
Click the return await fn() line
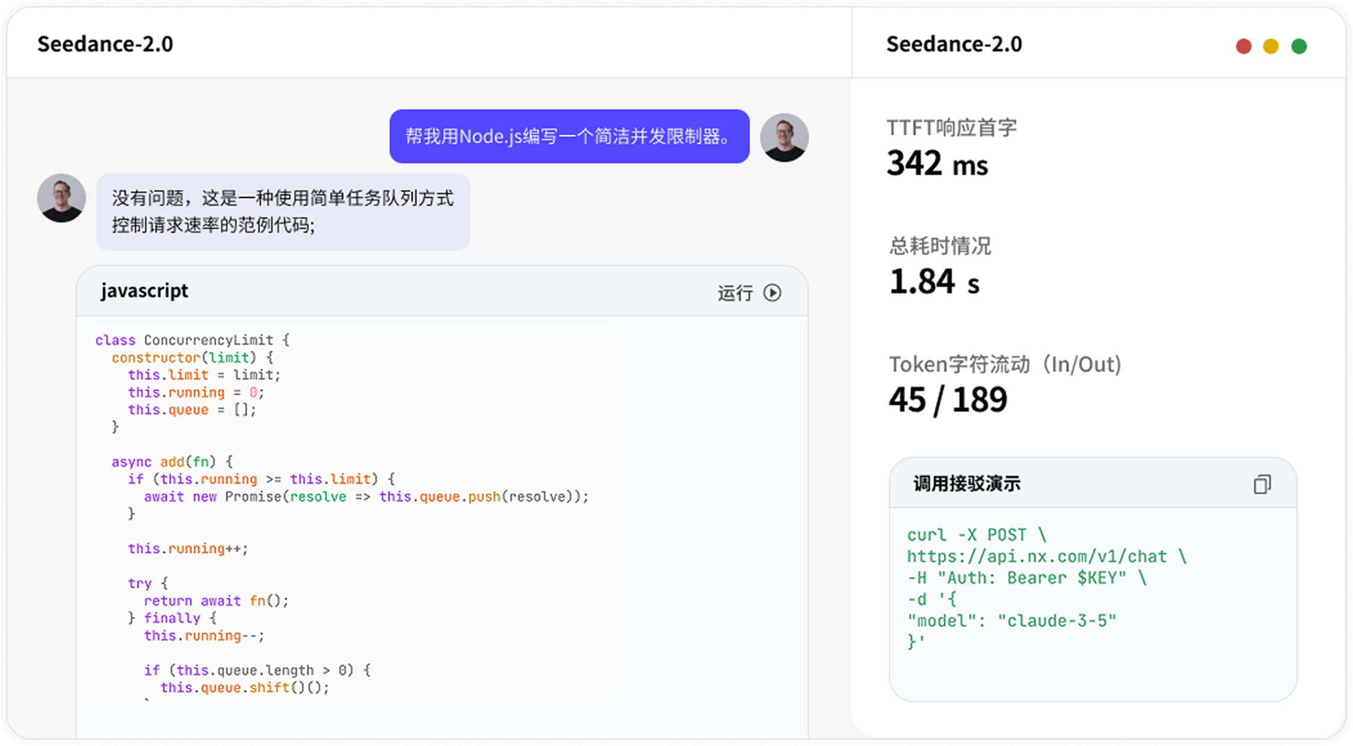216,601
